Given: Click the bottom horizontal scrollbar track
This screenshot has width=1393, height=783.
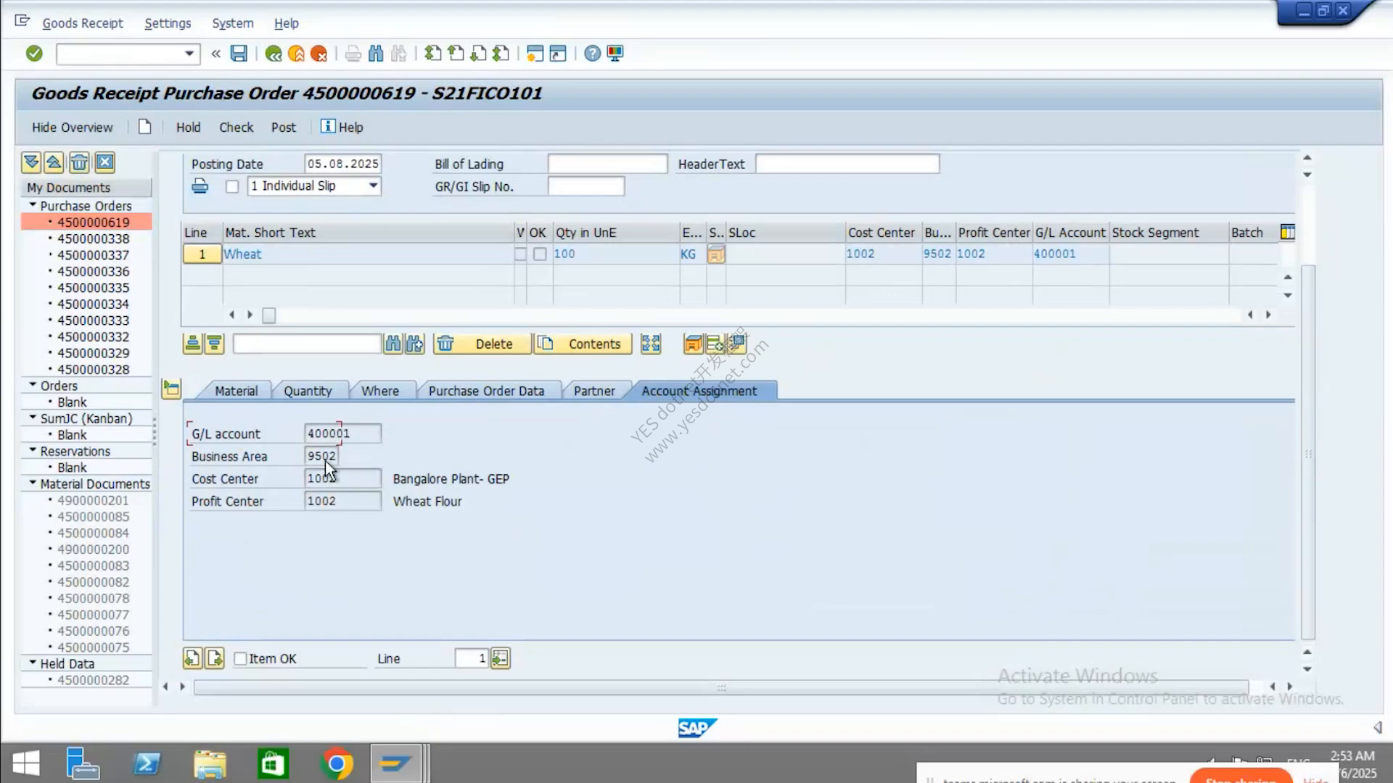Looking at the screenshot, I should [x=721, y=687].
